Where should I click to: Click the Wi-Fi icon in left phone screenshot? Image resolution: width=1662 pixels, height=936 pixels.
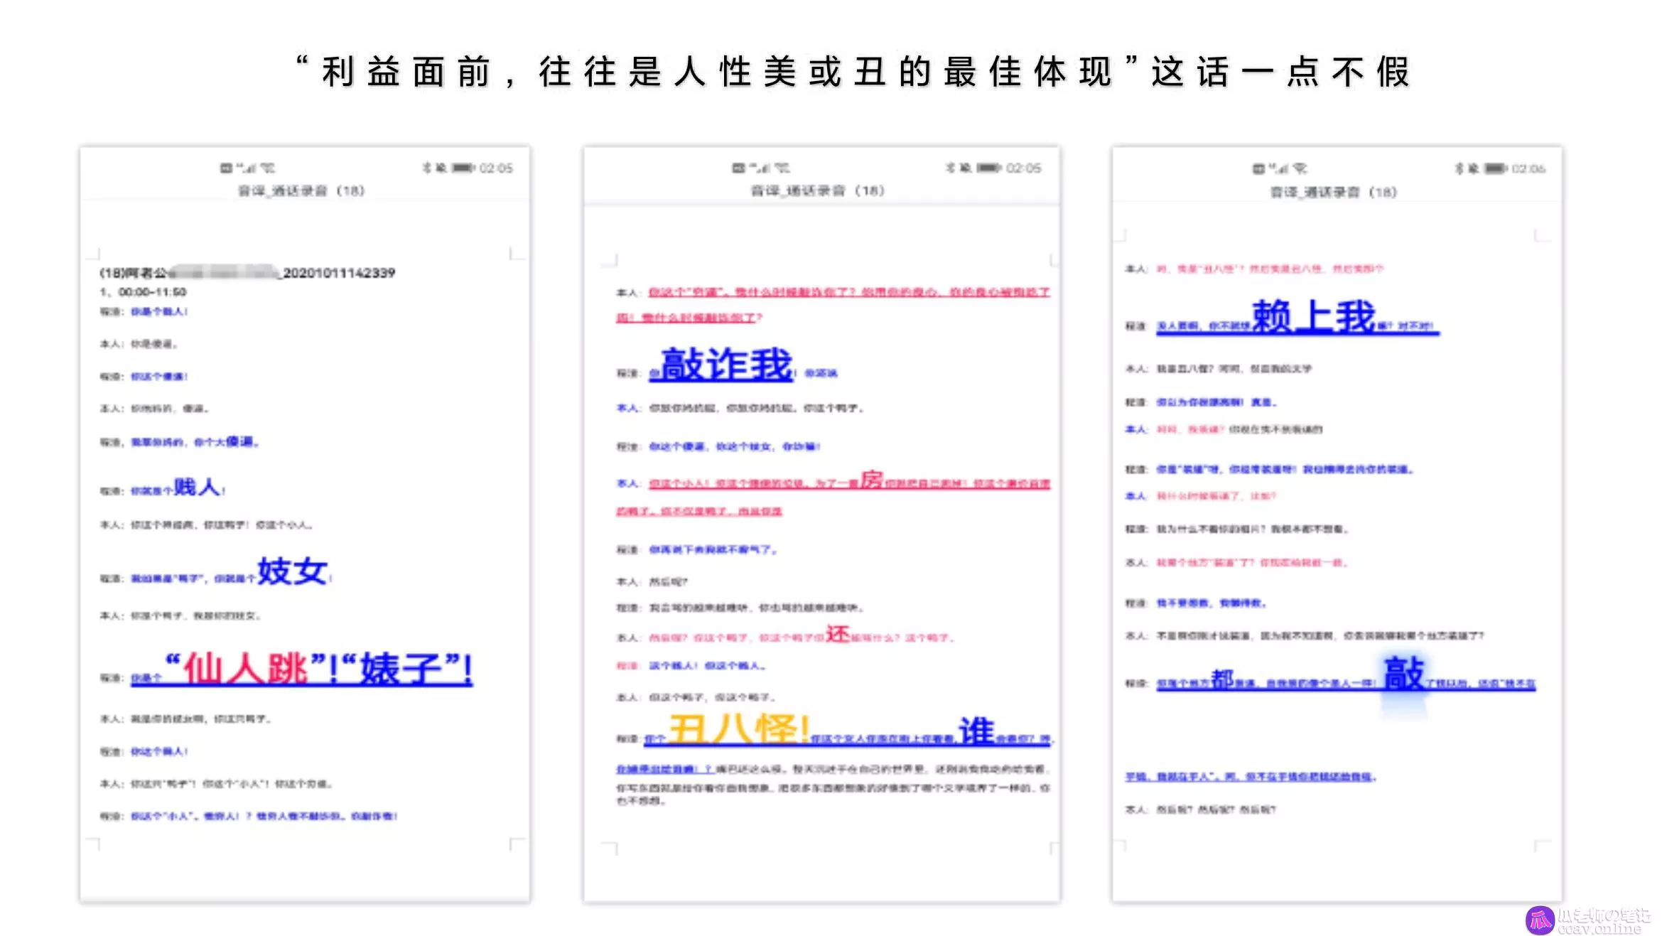point(268,168)
